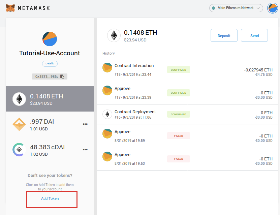Click the Don't see your tokens? heading
Screen dimensions: 280x215
pyautogui.click(x=50, y=176)
